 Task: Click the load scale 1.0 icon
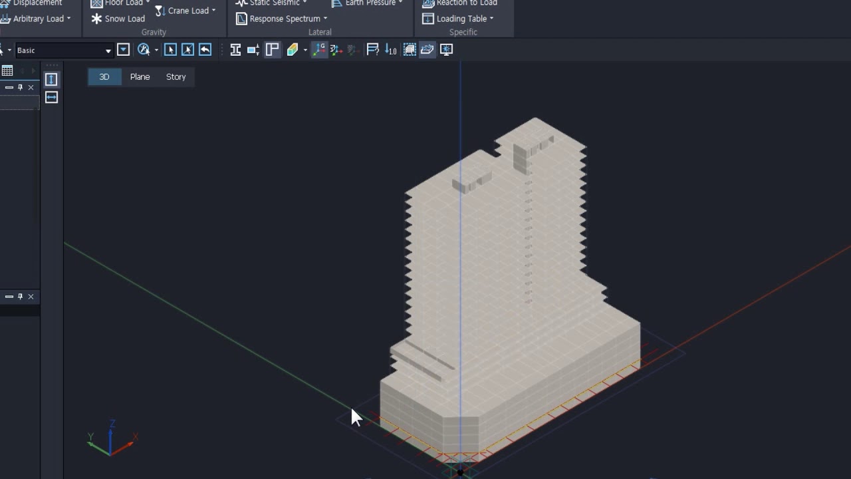tap(391, 50)
